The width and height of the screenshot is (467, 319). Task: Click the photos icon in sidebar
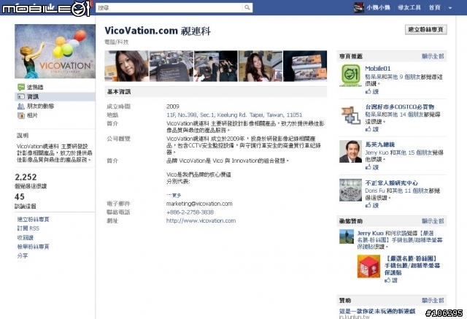click(21, 115)
